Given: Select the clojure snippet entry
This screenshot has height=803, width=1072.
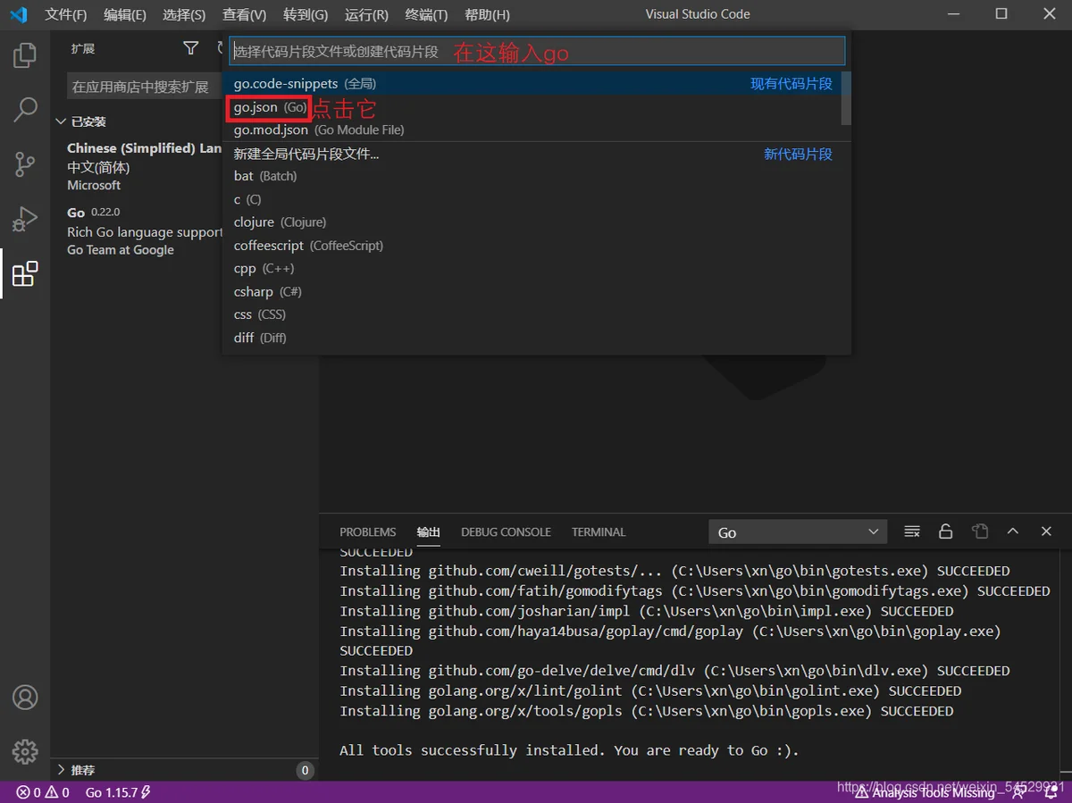Looking at the screenshot, I should (x=532, y=222).
